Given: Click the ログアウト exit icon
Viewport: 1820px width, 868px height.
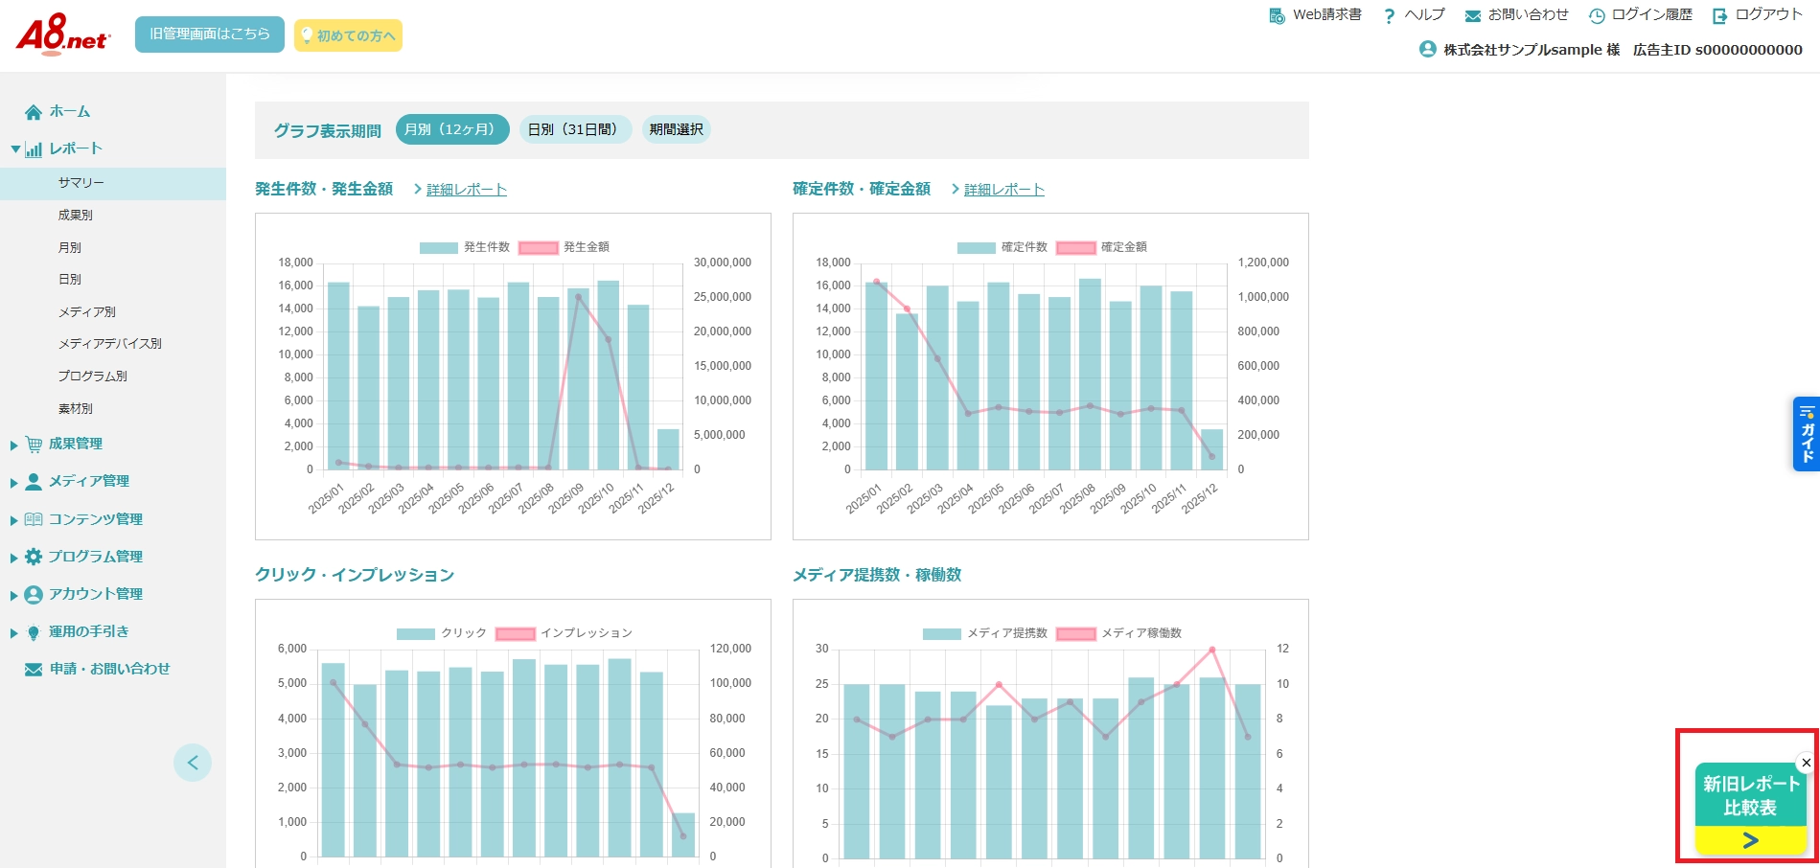Looking at the screenshot, I should click(1720, 15).
